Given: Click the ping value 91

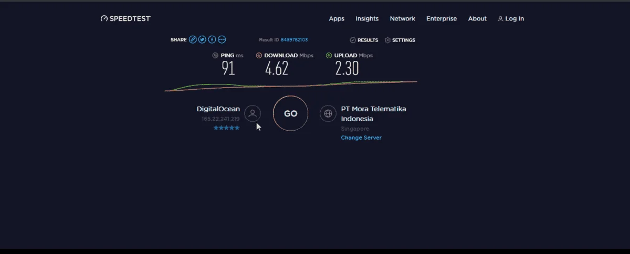Looking at the screenshot, I should [x=228, y=68].
